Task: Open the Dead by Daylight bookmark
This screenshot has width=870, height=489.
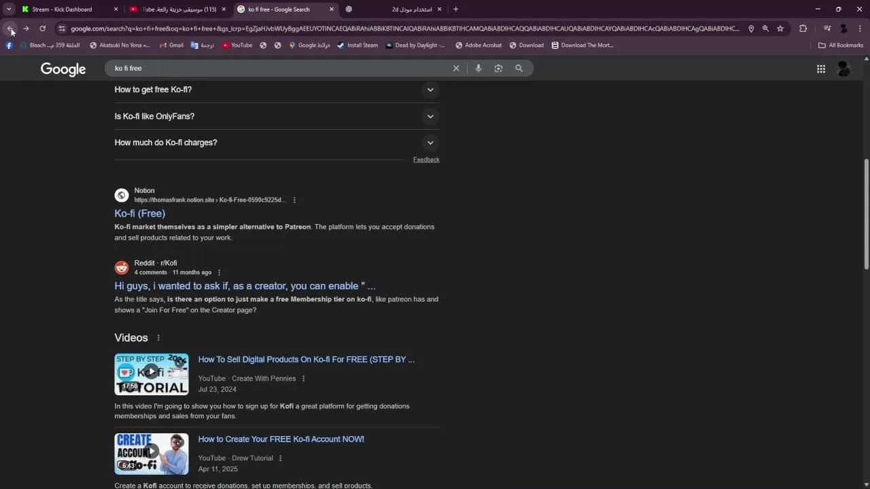Action: (x=415, y=46)
